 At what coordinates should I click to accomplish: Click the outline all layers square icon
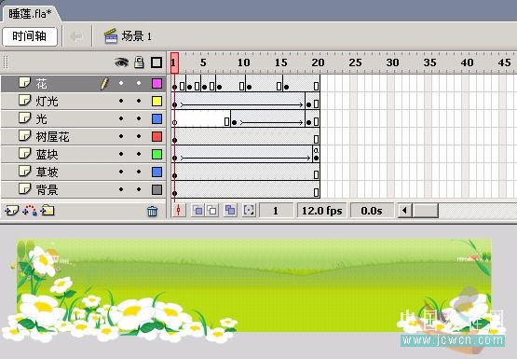(x=156, y=62)
